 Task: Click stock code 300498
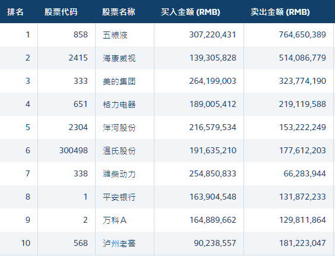[x=74, y=150]
